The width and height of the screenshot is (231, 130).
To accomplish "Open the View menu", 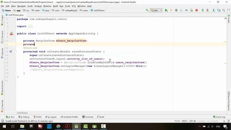I will pos(13,6).
